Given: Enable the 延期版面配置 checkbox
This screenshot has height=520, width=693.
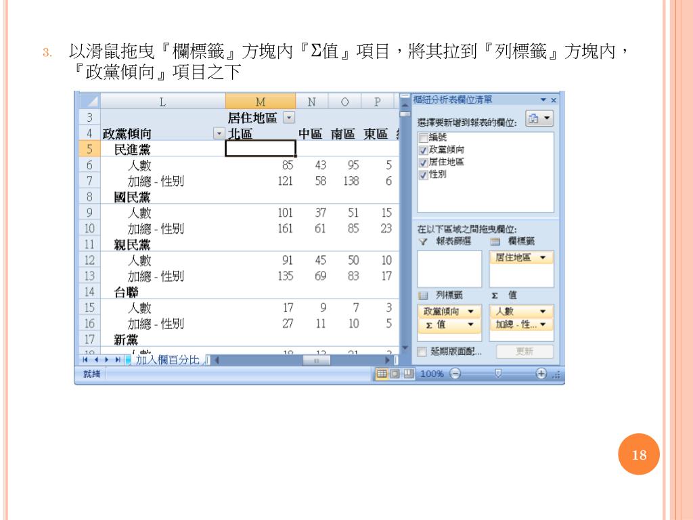Looking at the screenshot, I should tap(422, 351).
